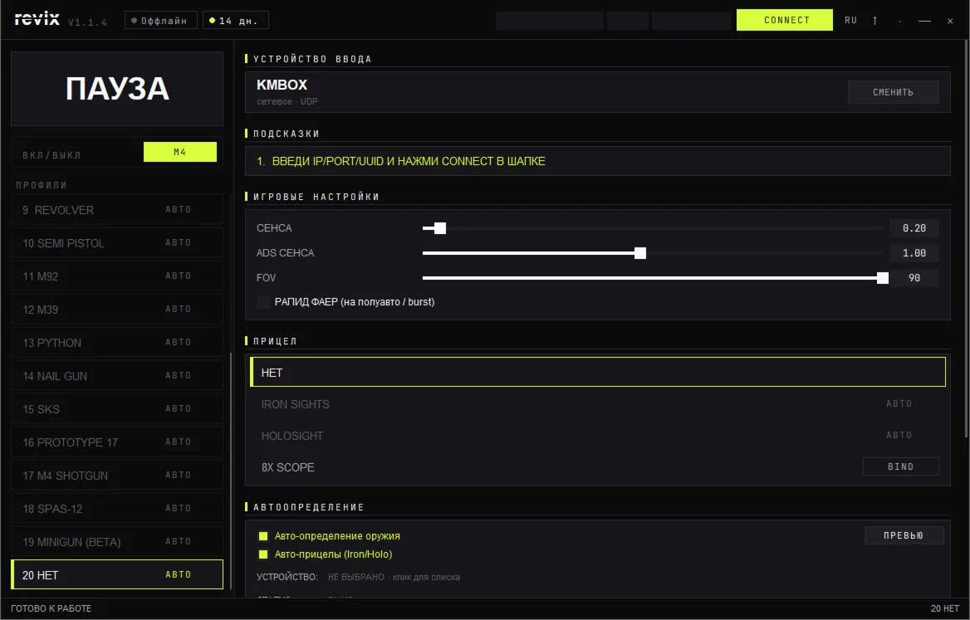Screen dimensions: 970x620
Task: Select profile 12 M39
Action: (x=117, y=310)
